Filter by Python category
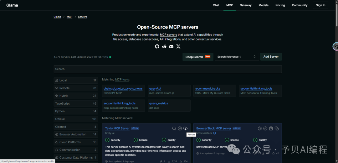 click(76, 111)
